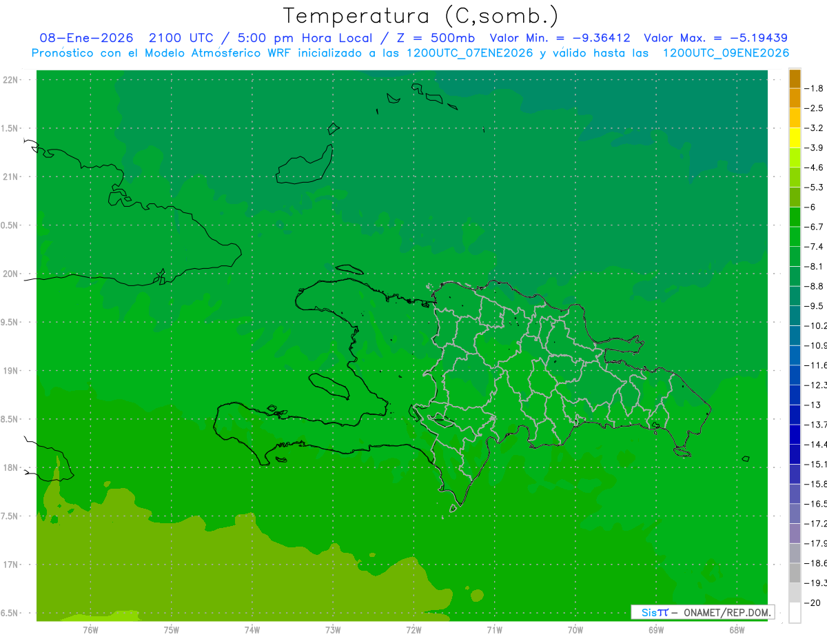The image size is (827, 639).
Task: Click the colorbar value '-15.8'
Action: 816,485
